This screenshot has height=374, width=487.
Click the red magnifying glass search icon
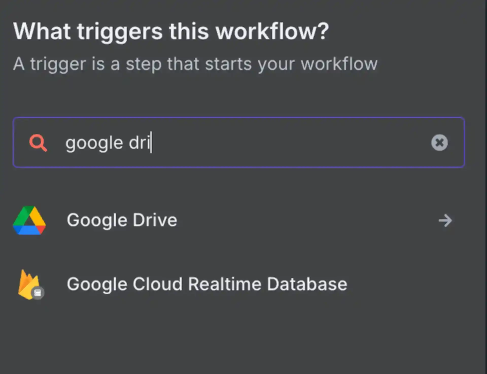click(39, 143)
